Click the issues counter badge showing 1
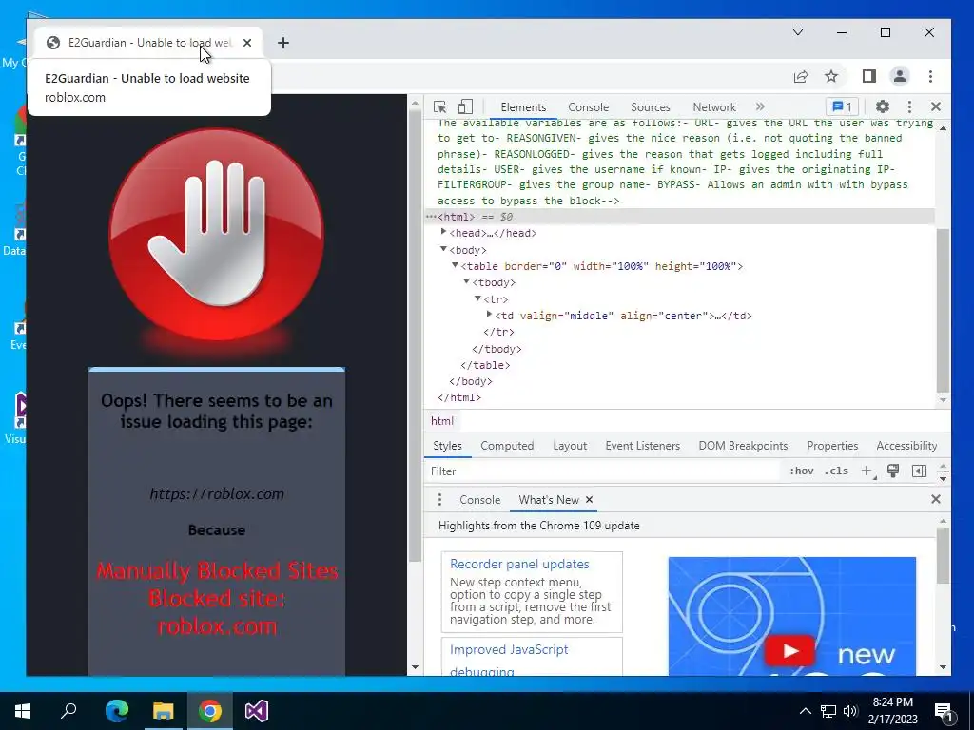 pyautogui.click(x=843, y=106)
